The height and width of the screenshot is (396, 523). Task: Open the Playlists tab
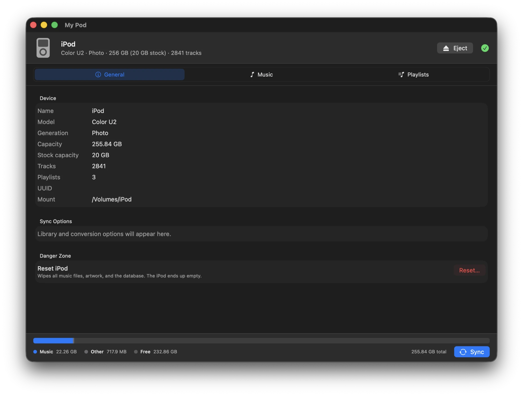point(413,75)
